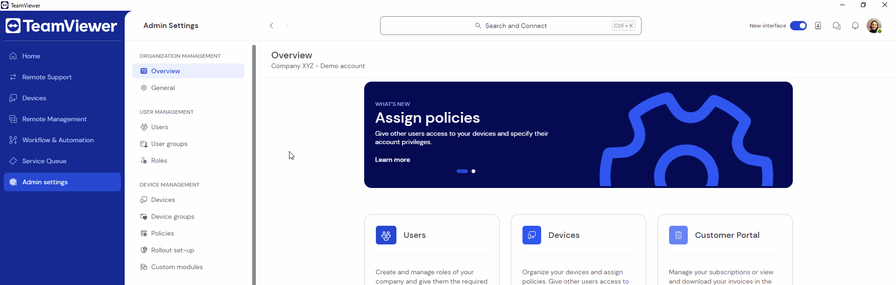The height and width of the screenshot is (285, 896).
Task: Select Rollout set-up item
Action: pyautogui.click(x=188, y=250)
